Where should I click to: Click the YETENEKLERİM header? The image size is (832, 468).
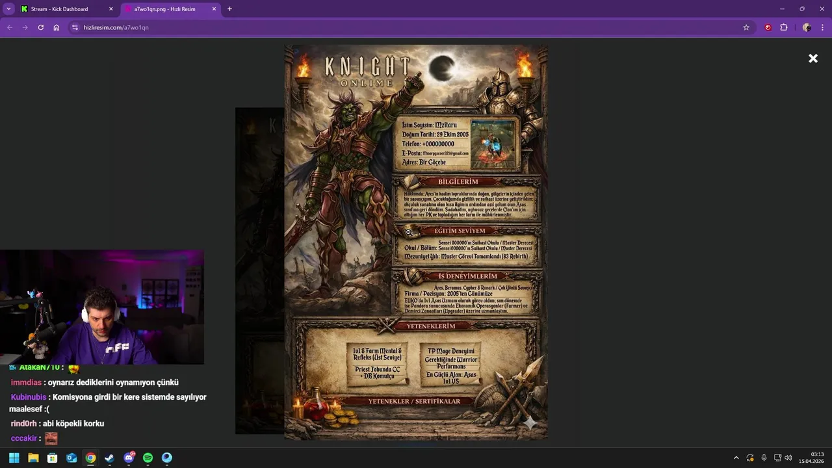click(x=430, y=326)
